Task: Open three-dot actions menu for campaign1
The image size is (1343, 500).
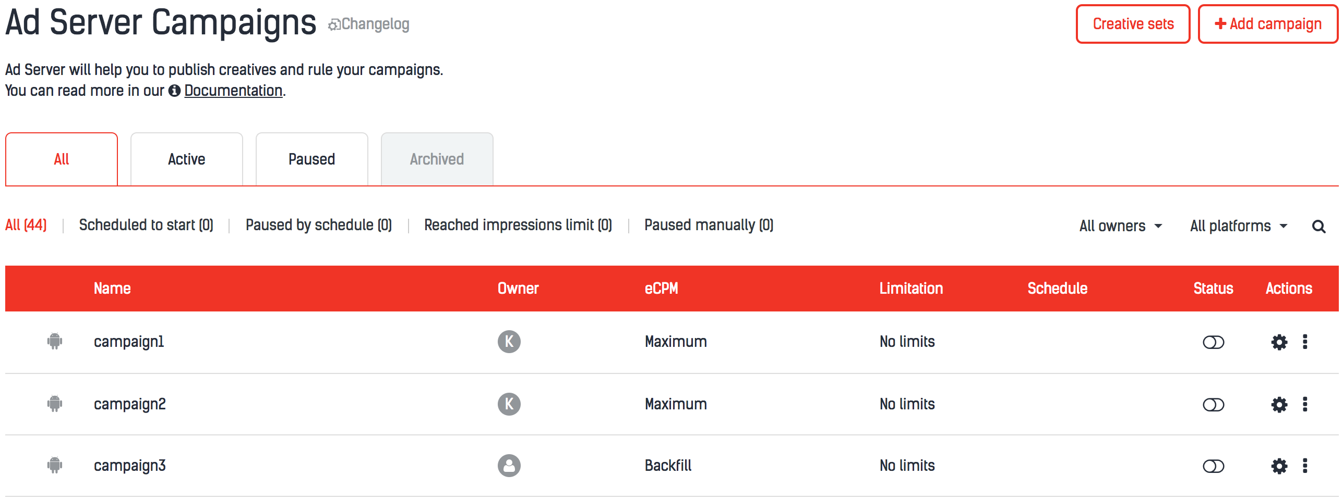Action: [1304, 342]
